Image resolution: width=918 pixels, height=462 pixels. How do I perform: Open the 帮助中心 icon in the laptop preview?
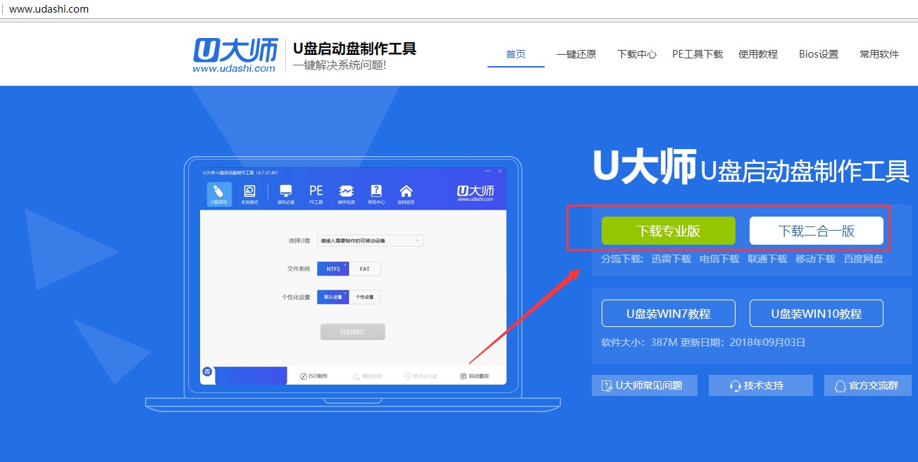[376, 194]
